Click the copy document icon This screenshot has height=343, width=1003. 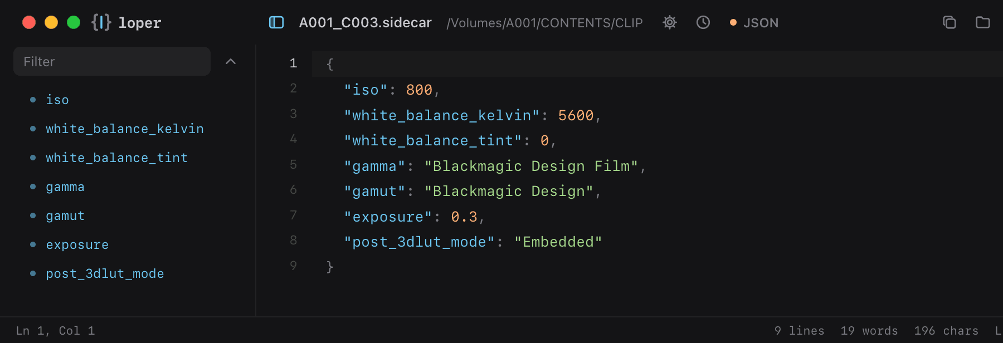(x=950, y=22)
